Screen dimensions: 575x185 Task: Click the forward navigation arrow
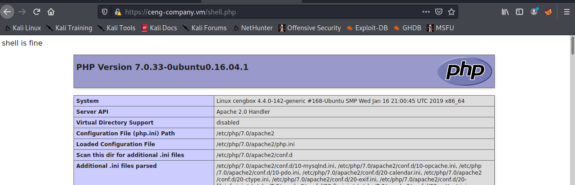click(x=22, y=12)
